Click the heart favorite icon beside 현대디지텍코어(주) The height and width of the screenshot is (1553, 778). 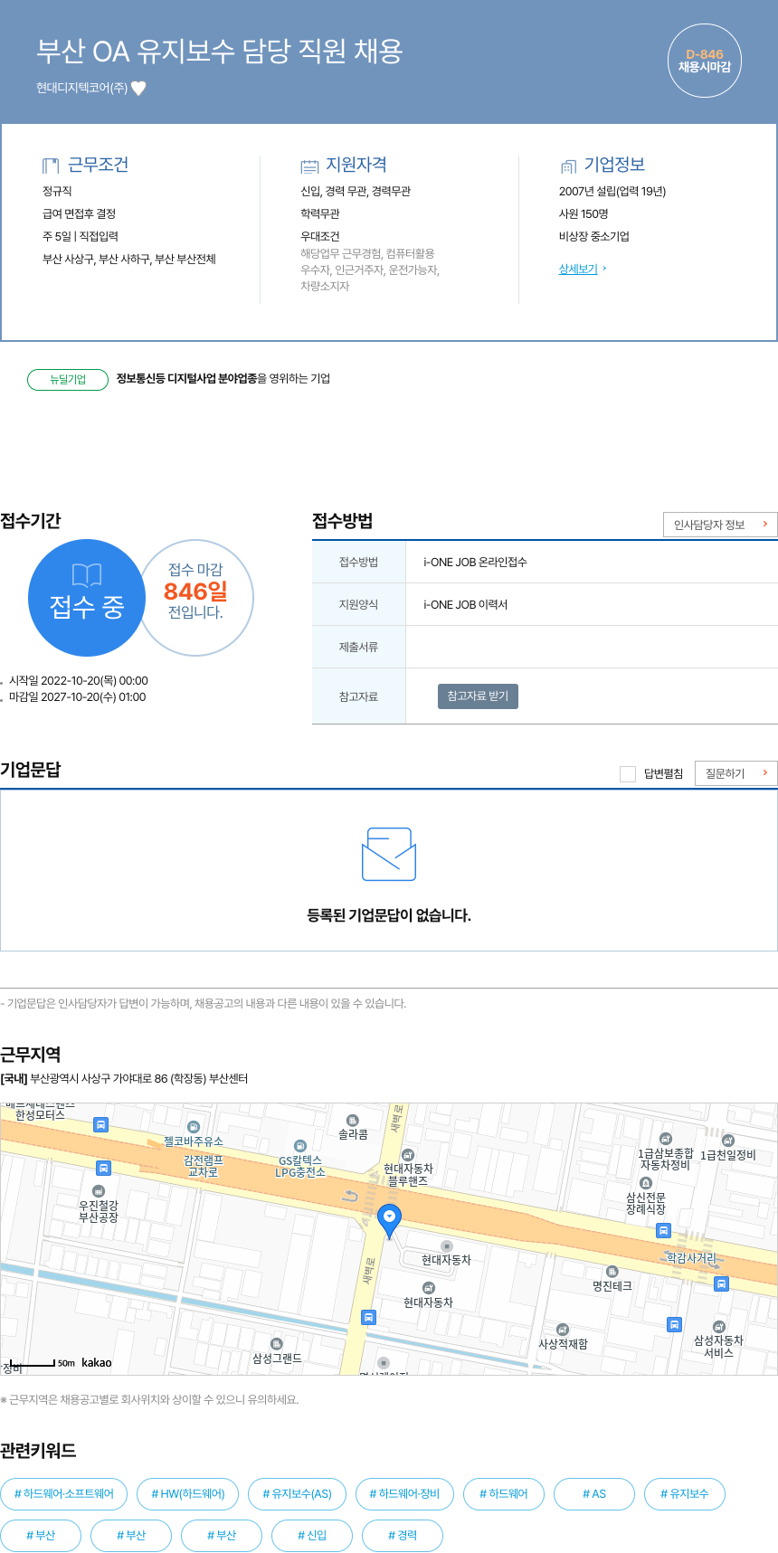tap(138, 88)
